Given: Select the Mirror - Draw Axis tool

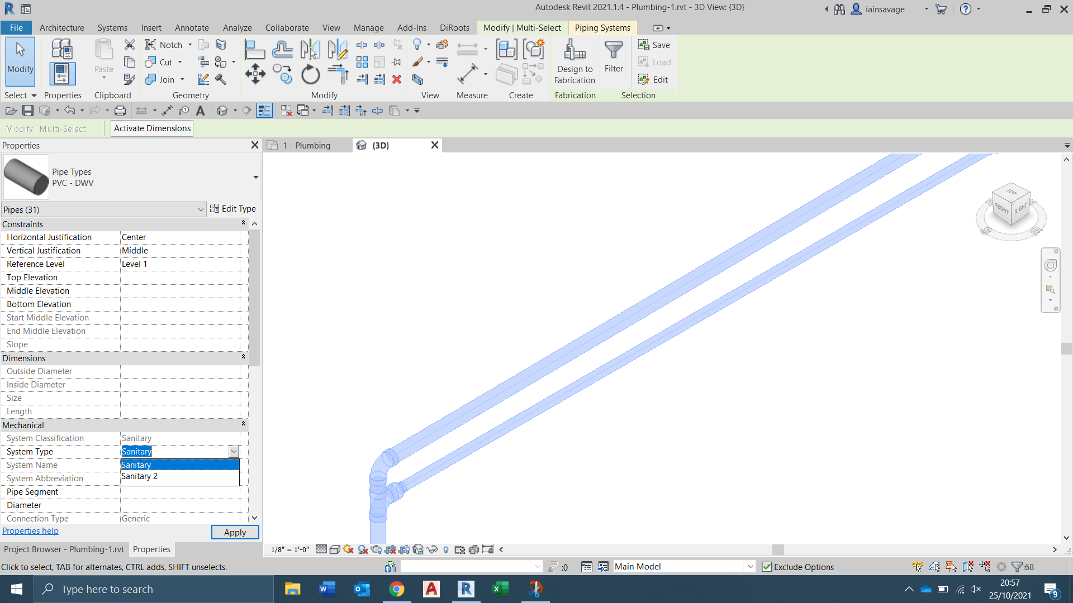Looking at the screenshot, I should click(338, 49).
